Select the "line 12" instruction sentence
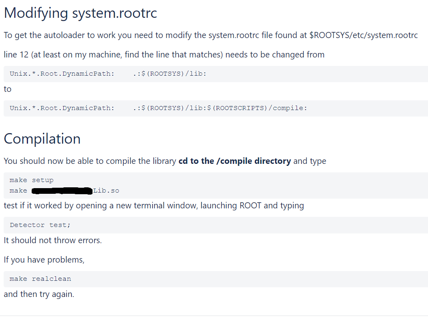 tap(164, 55)
